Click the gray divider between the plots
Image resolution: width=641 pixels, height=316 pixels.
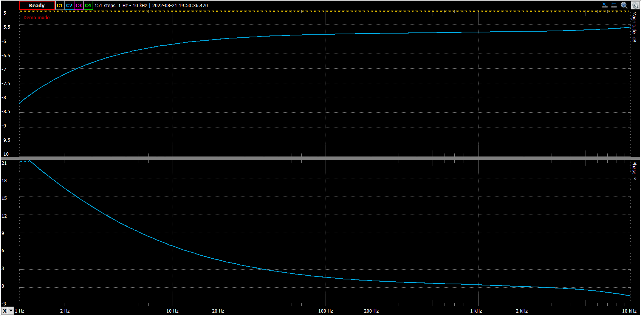coord(320,158)
